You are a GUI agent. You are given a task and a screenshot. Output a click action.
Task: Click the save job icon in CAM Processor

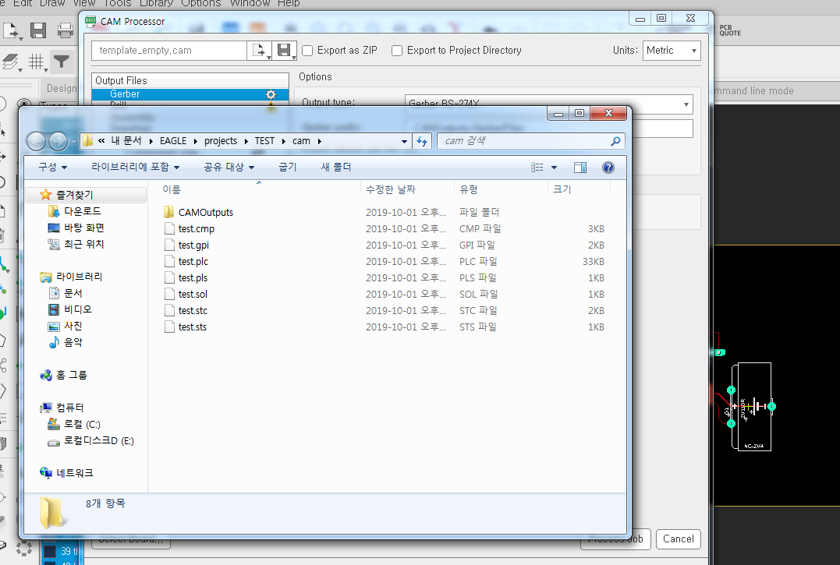285,51
